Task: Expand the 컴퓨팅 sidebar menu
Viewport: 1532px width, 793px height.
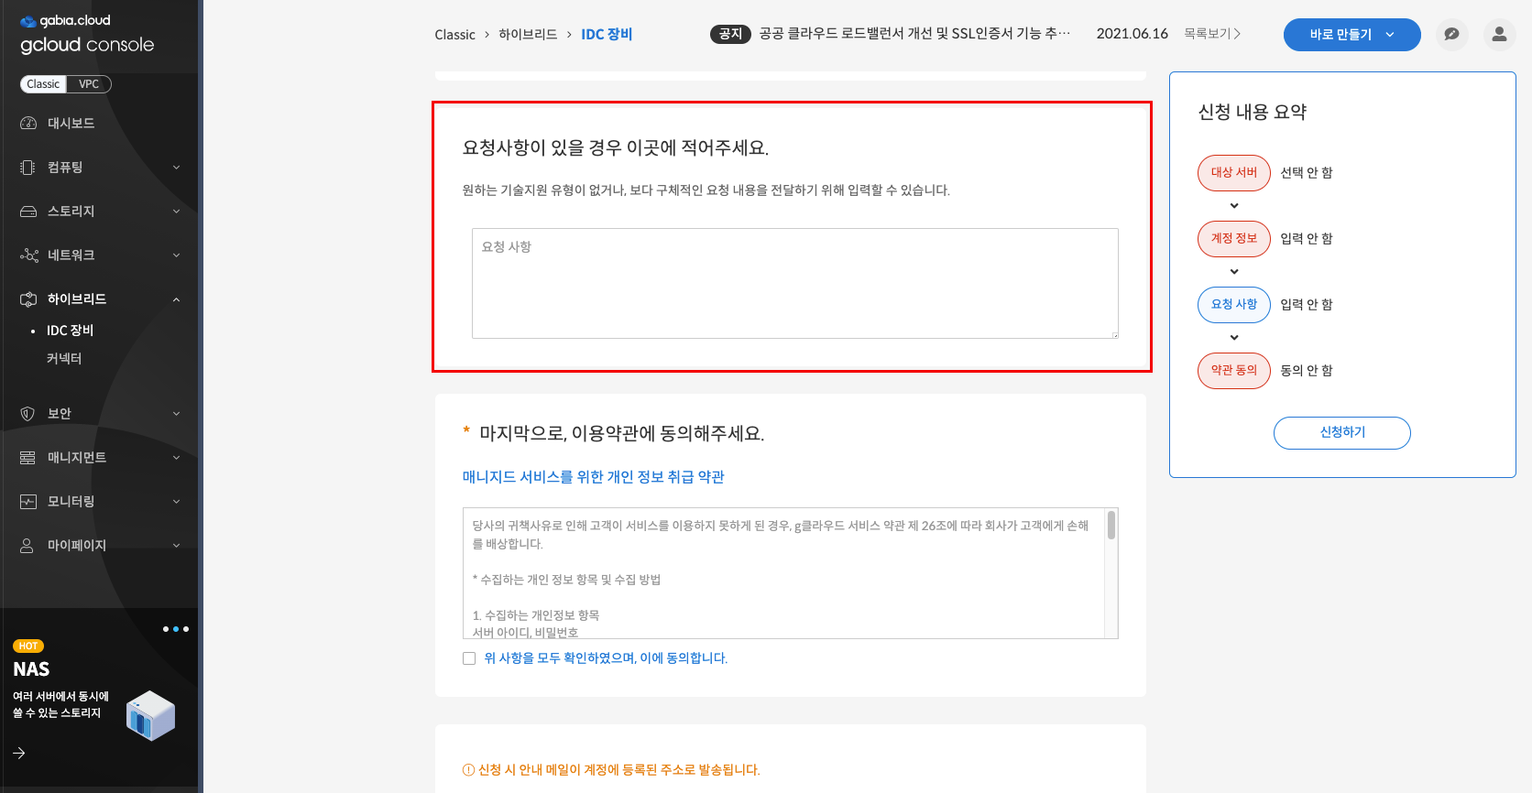Action: point(99,168)
